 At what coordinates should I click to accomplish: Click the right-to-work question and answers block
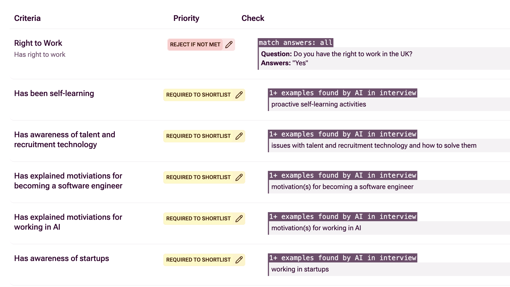[x=336, y=58]
